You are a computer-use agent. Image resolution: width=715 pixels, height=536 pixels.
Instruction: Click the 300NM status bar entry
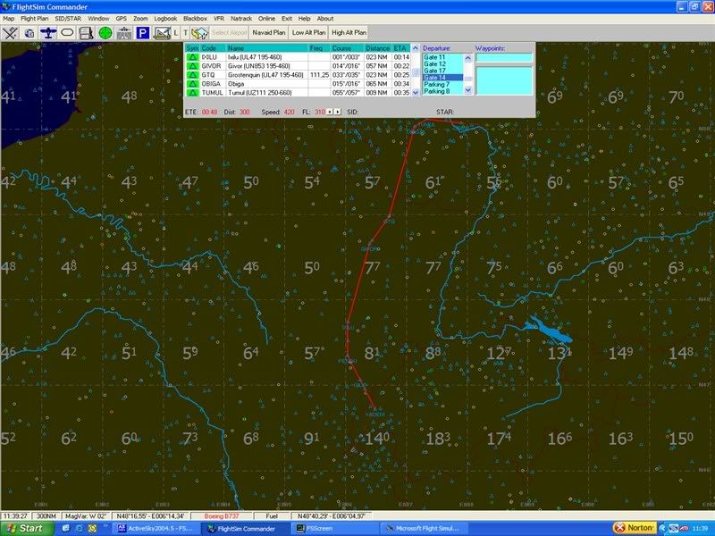click(46, 516)
